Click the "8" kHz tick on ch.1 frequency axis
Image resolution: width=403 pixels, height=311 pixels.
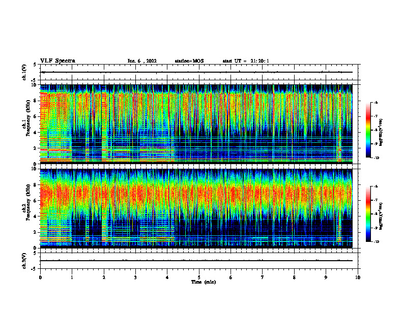(x=36, y=101)
